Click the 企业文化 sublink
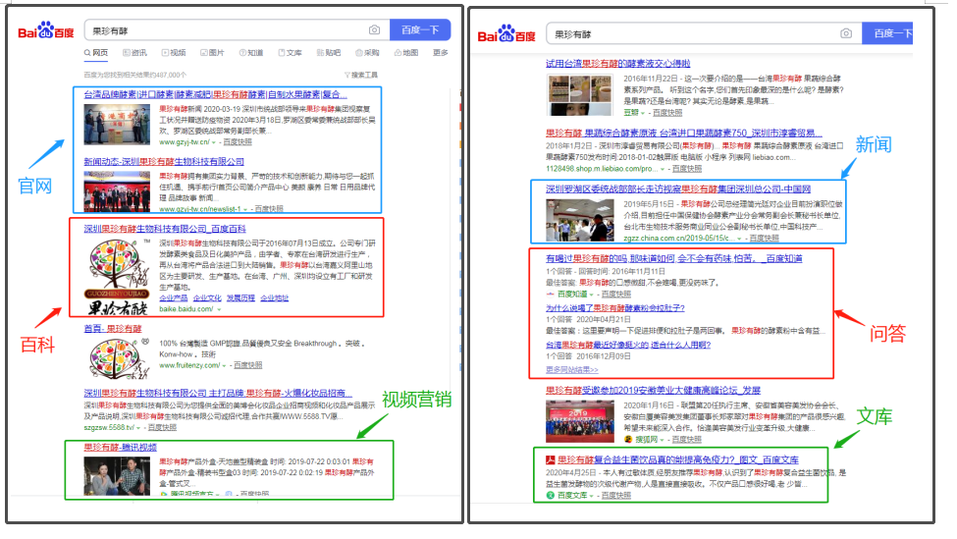This screenshot has width=957, height=539. tap(207, 298)
